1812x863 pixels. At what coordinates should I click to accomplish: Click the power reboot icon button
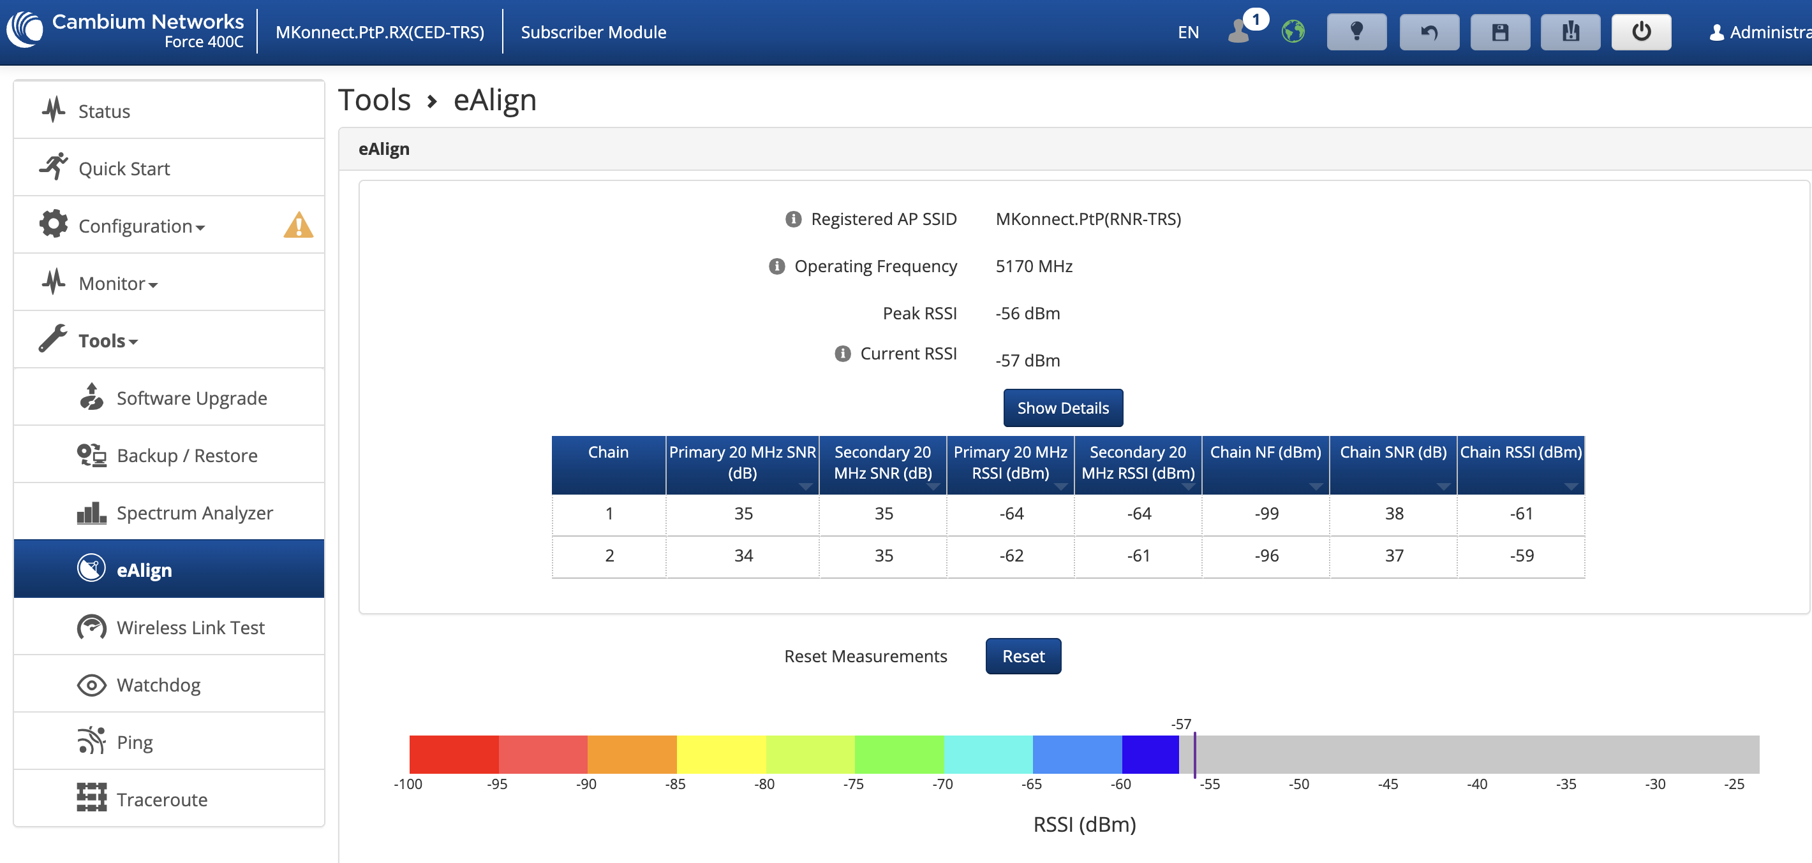pos(1641,33)
